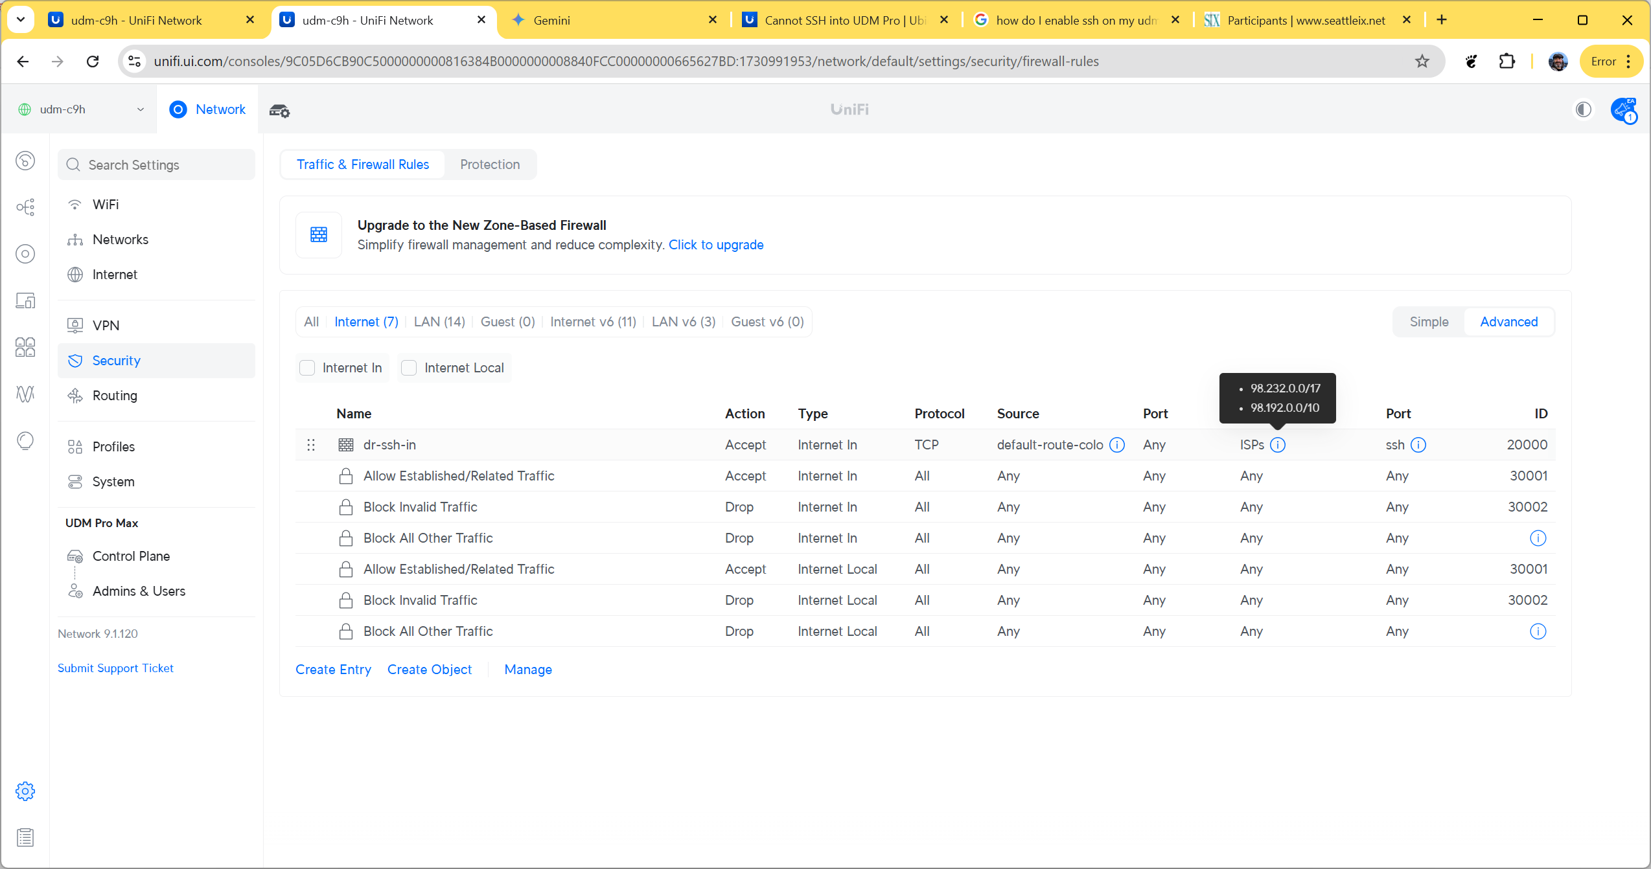
Task: Check the Internet Local filter checkbox
Action: pos(409,368)
